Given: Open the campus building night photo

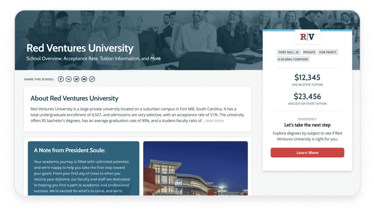Looking at the screenshot, I should coord(195,168).
